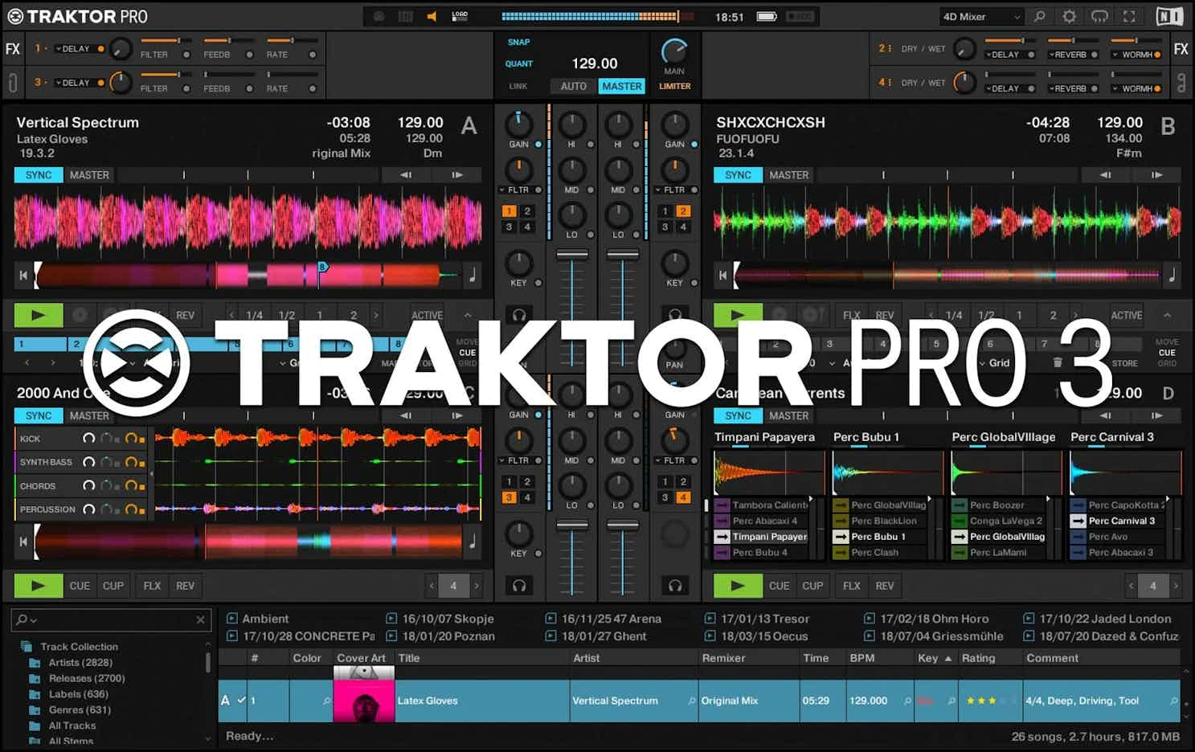
Task: Clear the browser search with X icon
Action: coord(200,619)
